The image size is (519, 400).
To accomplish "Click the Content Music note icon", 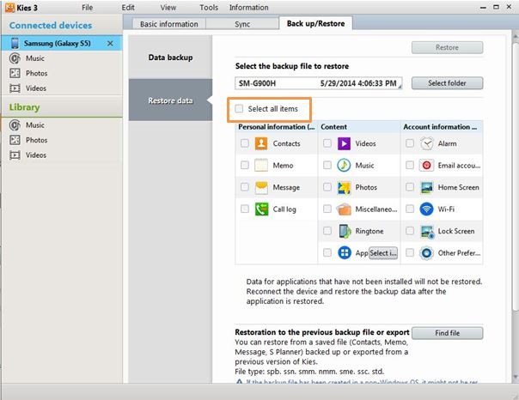I will point(344,166).
